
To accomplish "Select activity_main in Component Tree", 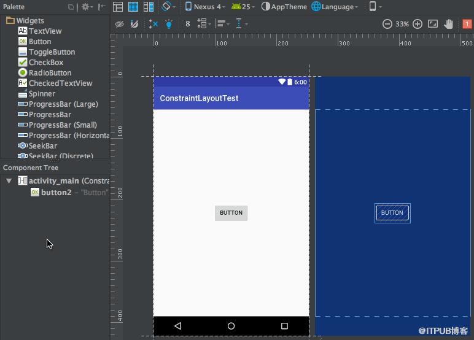I will (63, 180).
